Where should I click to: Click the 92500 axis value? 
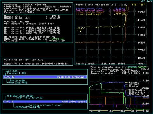click(x=141, y=28)
